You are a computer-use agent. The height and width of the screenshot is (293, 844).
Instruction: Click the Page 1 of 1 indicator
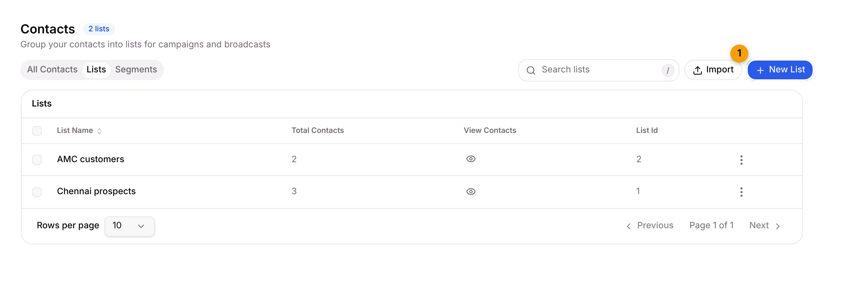pos(711,225)
